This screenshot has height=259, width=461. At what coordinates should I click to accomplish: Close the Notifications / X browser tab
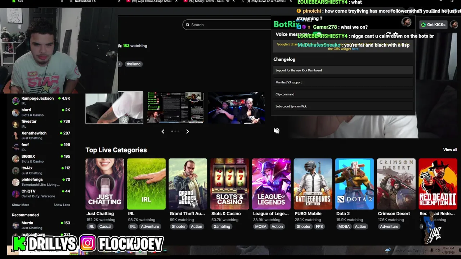click(x=119, y=1)
